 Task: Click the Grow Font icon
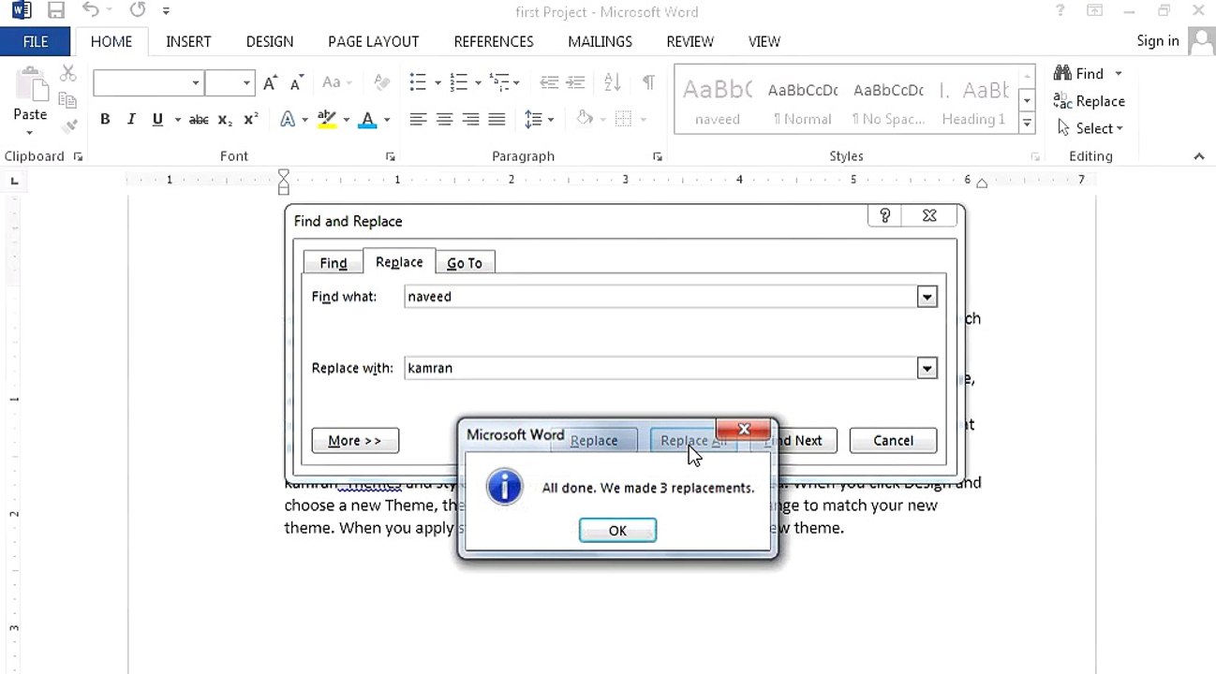pyautogui.click(x=270, y=82)
